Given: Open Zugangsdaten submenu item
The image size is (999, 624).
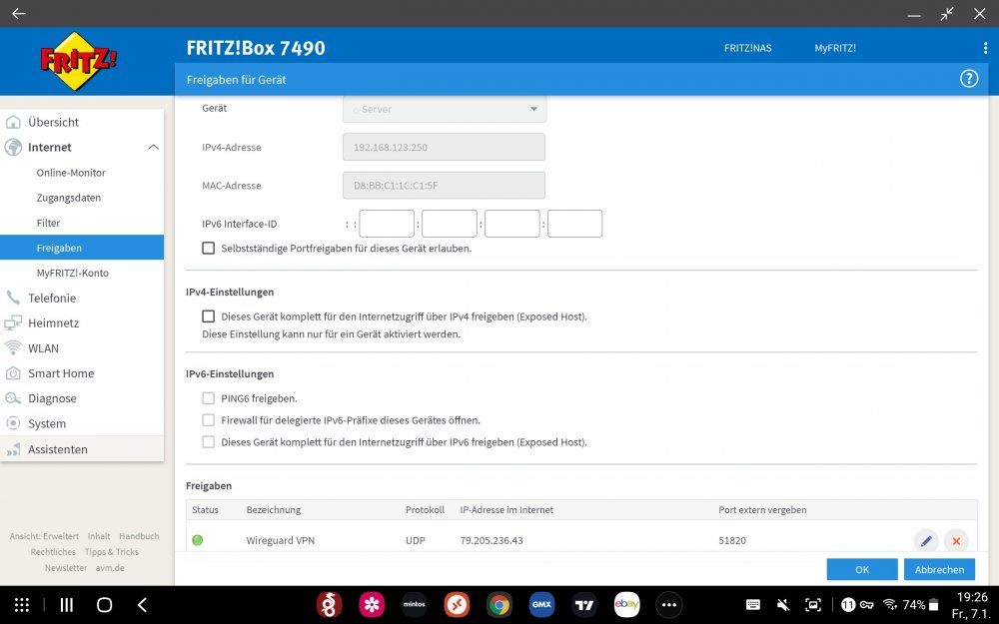Looking at the screenshot, I should (69, 198).
